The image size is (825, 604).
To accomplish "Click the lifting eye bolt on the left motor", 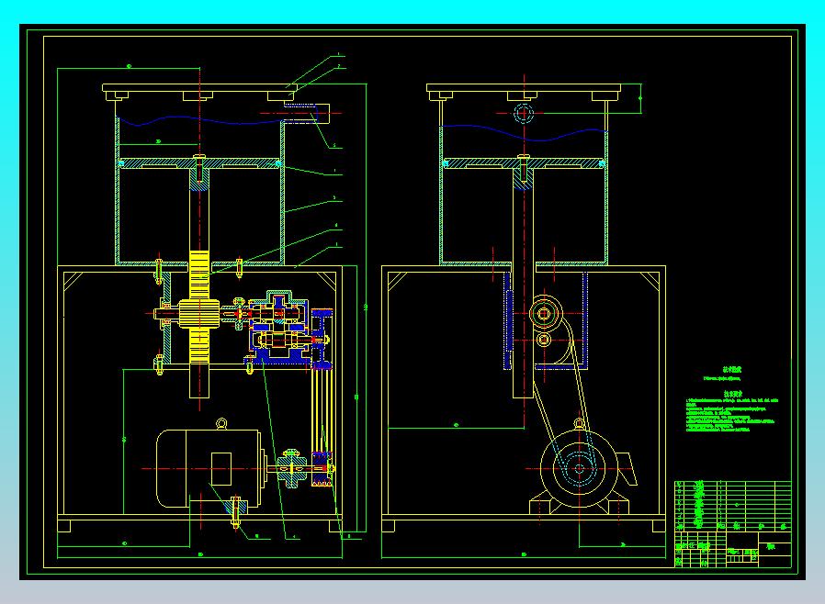I will 221,424.
